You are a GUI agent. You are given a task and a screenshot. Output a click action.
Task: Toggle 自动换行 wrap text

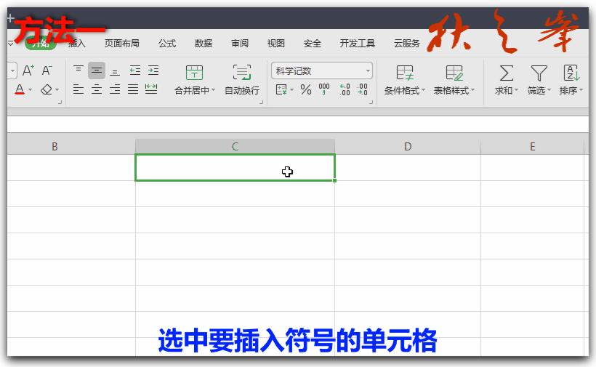click(242, 79)
